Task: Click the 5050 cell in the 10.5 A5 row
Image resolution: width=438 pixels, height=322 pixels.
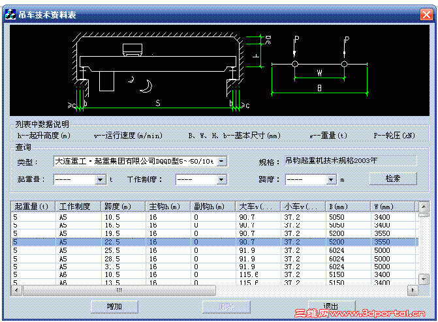Action: (x=337, y=217)
